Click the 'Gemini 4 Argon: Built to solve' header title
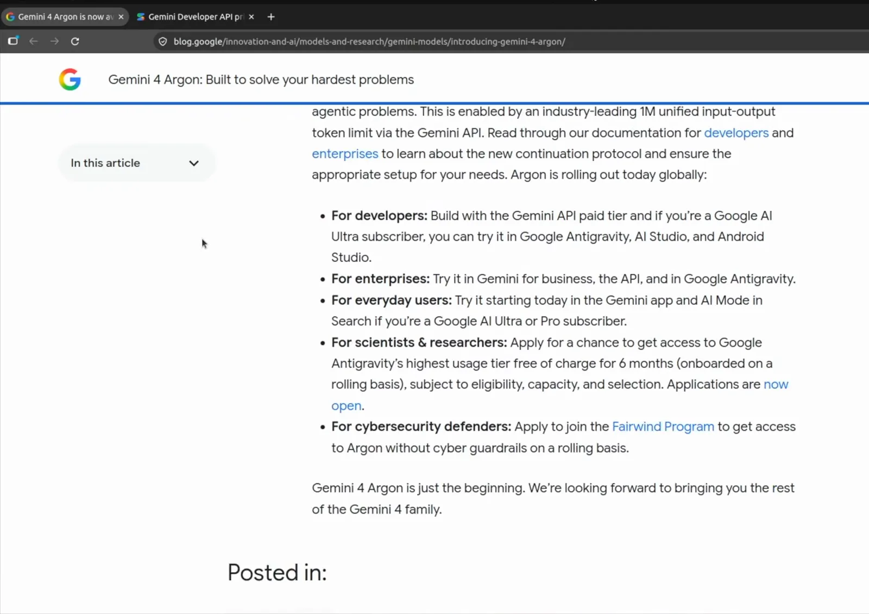This screenshot has width=869, height=614. pos(261,79)
